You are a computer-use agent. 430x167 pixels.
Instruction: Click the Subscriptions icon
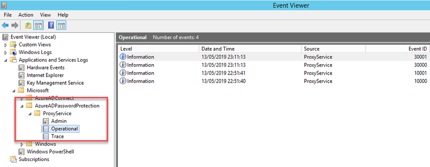pyautogui.click(x=13, y=159)
